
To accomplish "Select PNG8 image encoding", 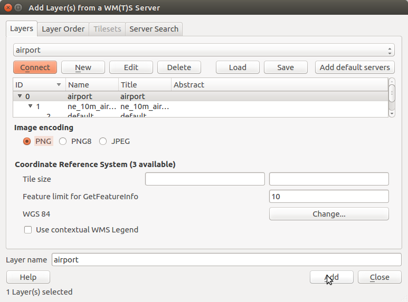I will point(63,141).
